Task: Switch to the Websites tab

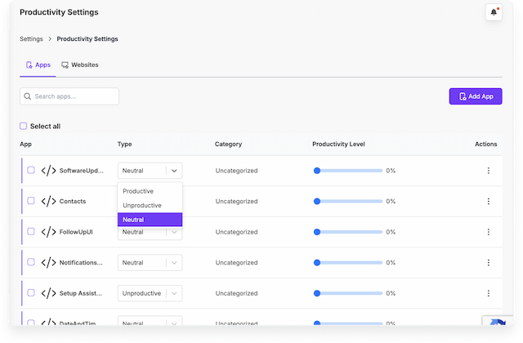Action: point(80,65)
